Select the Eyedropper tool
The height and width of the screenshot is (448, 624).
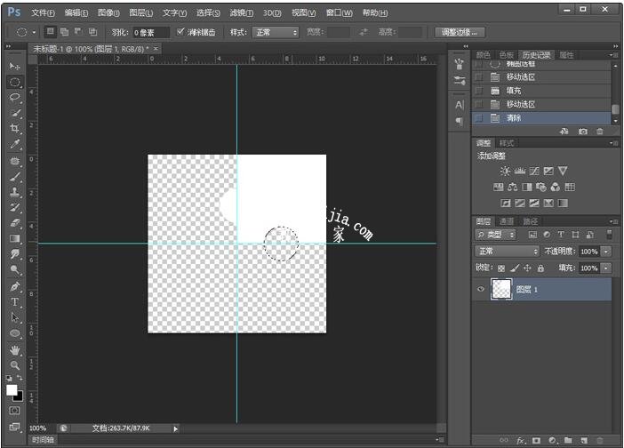click(x=15, y=144)
